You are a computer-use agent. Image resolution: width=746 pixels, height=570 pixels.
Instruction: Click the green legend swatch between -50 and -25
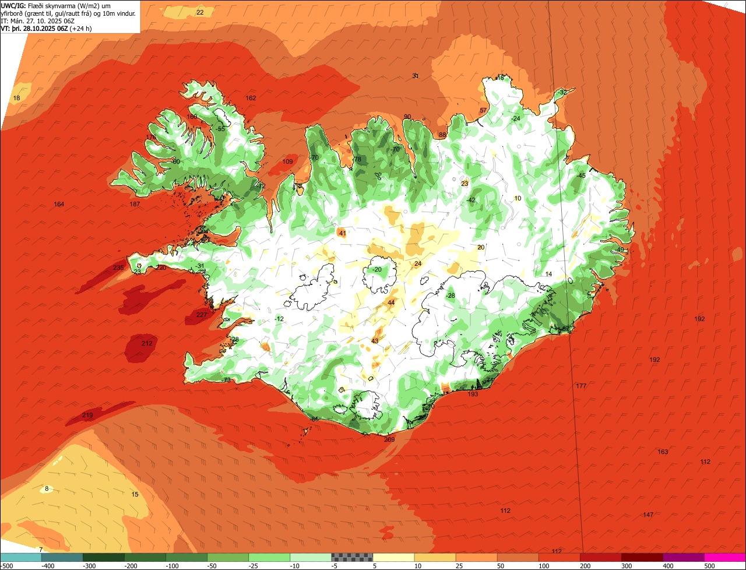[228, 557]
